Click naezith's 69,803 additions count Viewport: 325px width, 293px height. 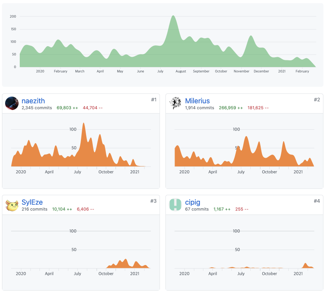coord(68,108)
